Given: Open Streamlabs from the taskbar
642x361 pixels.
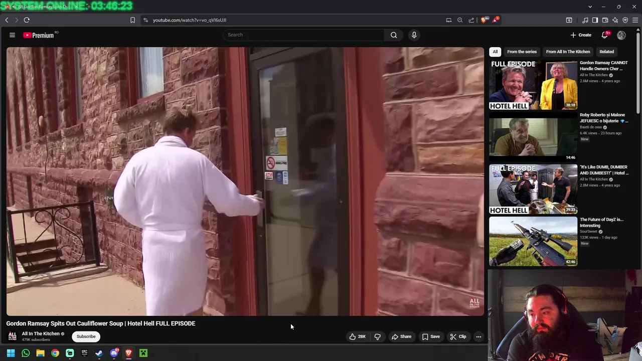Looking at the screenshot, I should (70, 353).
